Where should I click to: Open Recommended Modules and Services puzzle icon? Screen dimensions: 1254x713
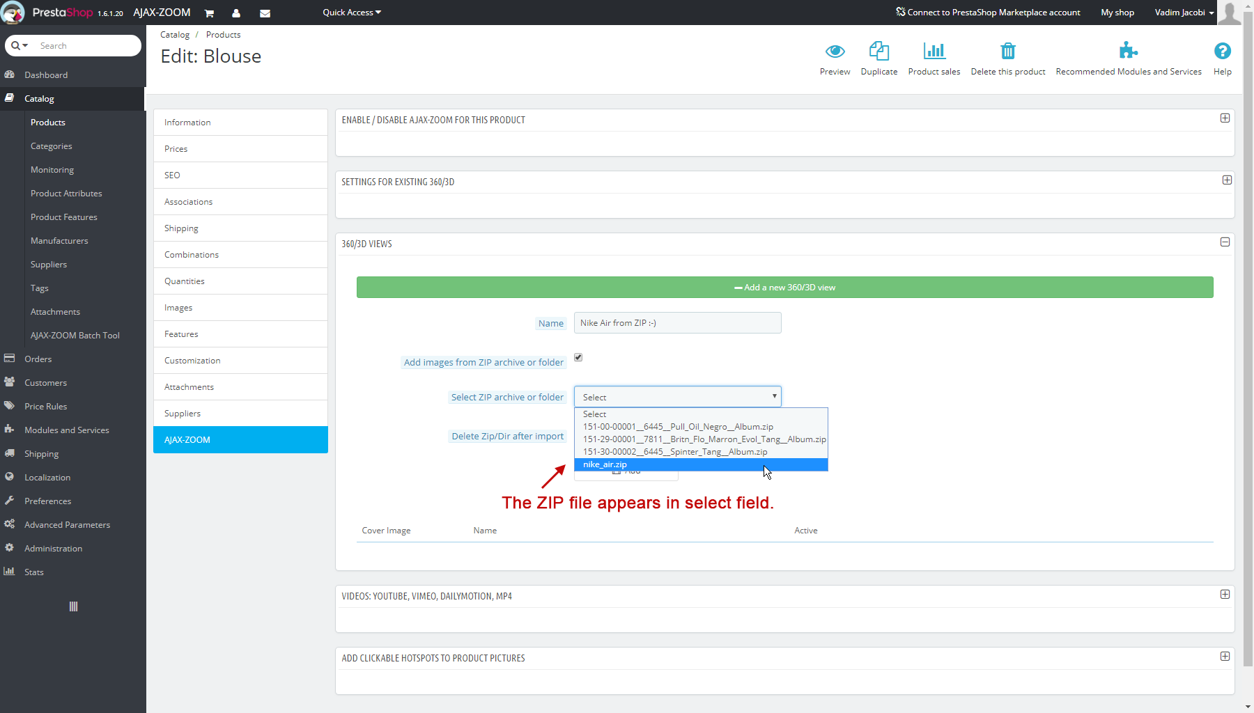pos(1129,50)
